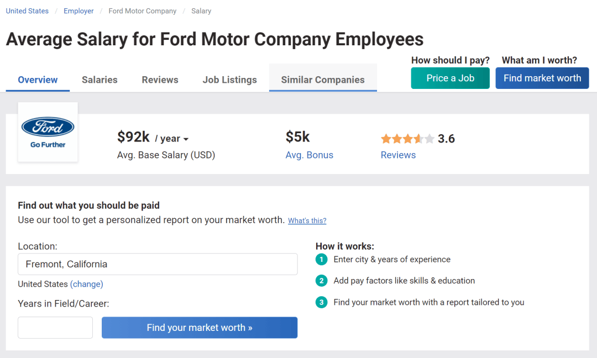Expand the per year salary dropdown arrow
This screenshot has width=597, height=358.
click(x=186, y=139)
